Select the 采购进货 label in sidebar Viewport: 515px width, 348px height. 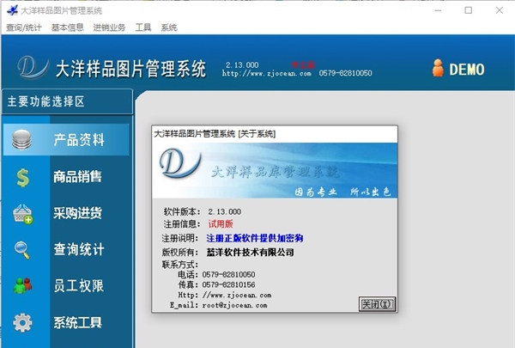(x=77, y=213)
